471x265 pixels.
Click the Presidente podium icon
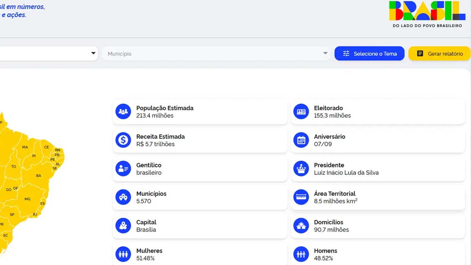(301, 169)
